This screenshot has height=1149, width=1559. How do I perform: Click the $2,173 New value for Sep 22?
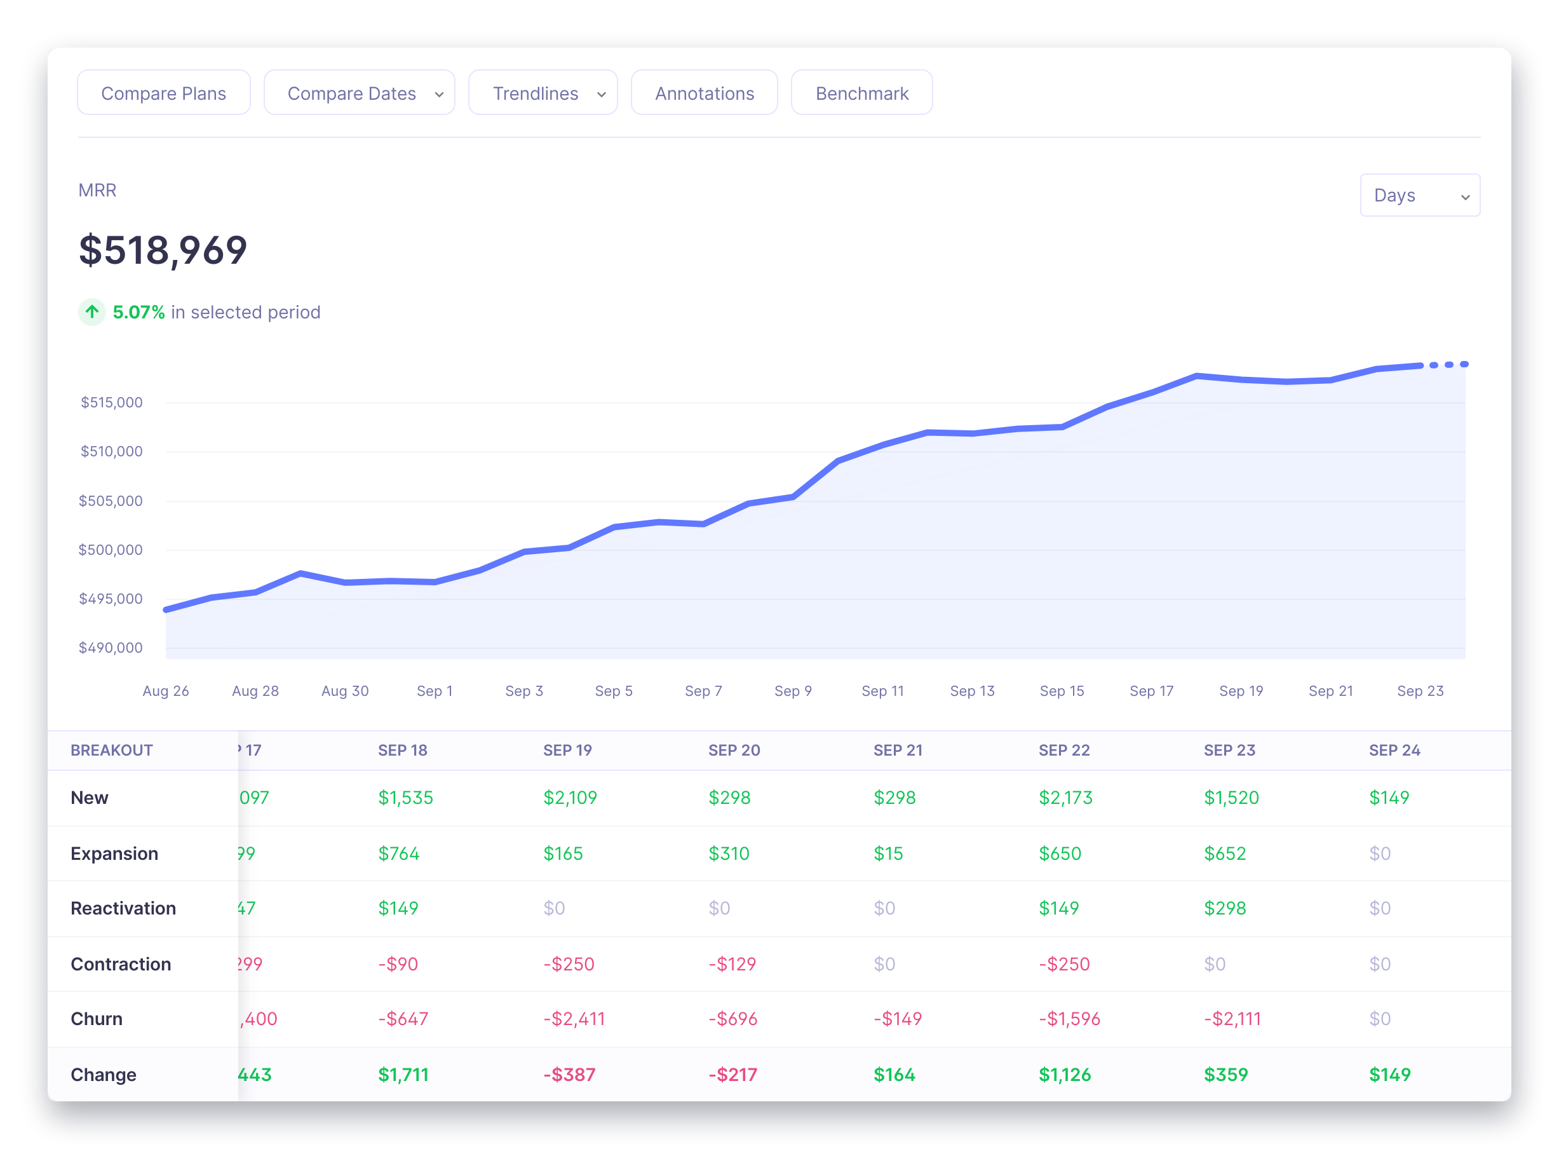[x=1065, y=797]
